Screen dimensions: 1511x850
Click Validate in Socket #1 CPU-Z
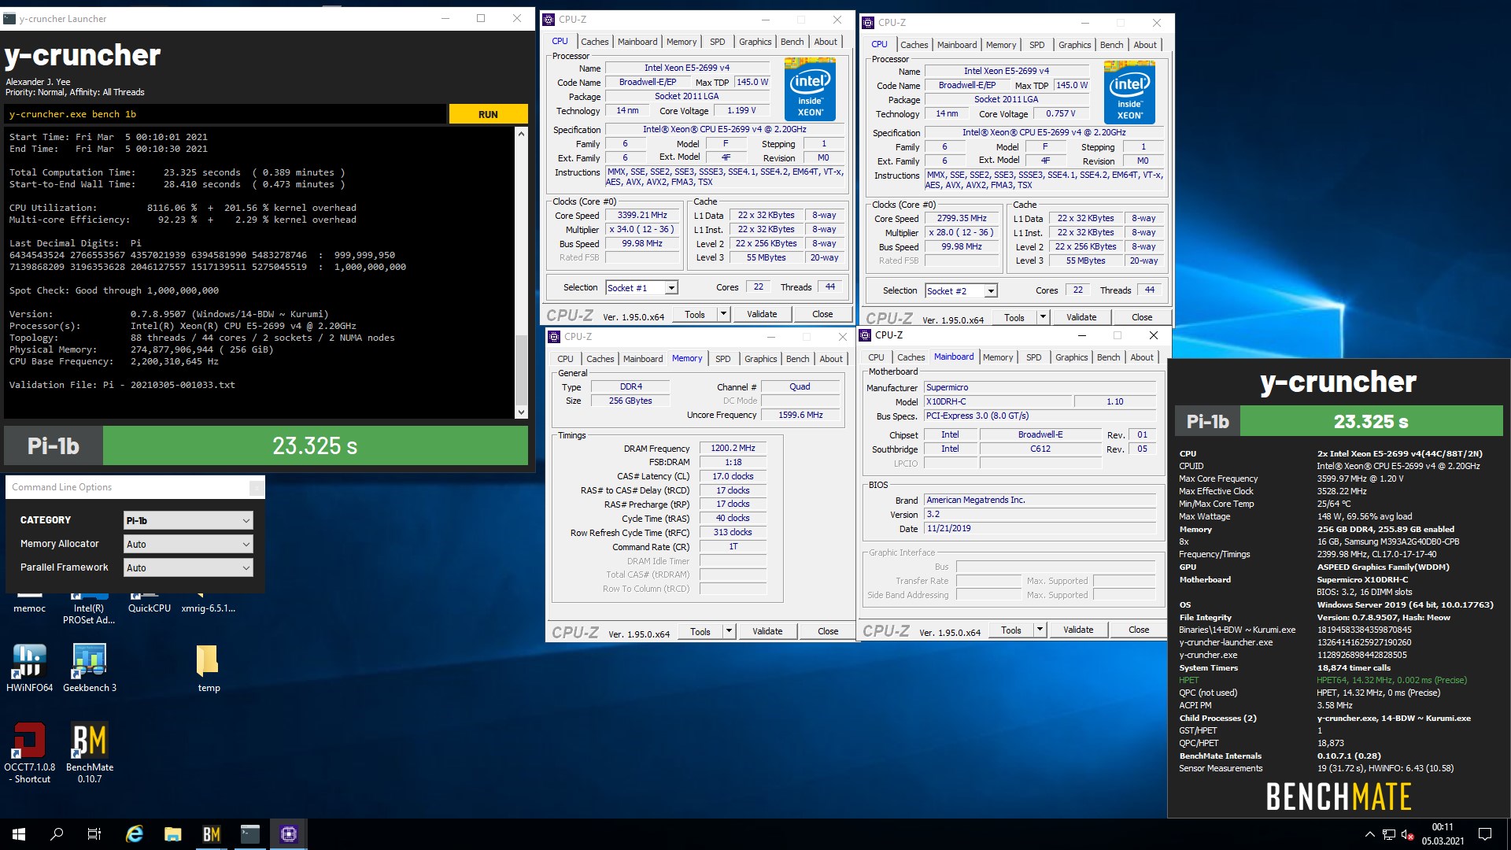761,314
